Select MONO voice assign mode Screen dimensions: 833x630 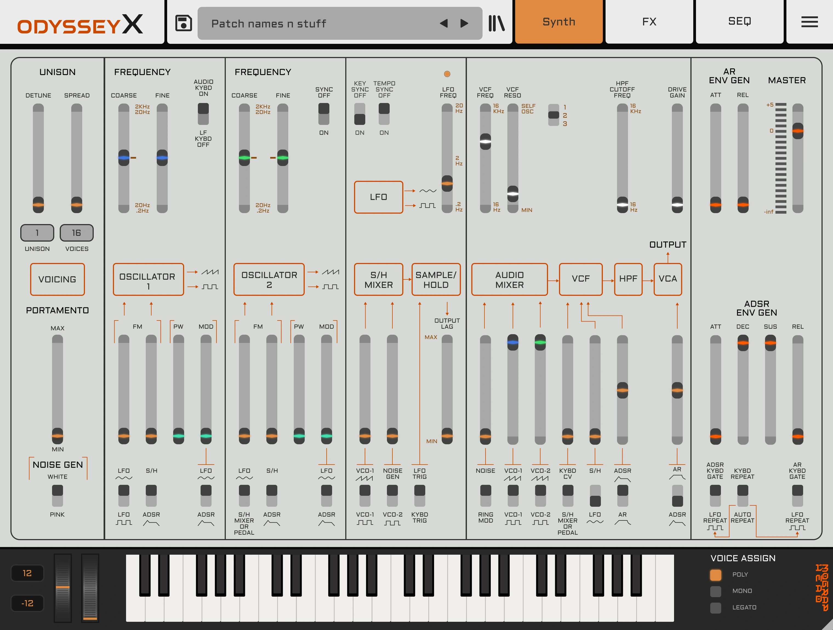pos(715,591)
